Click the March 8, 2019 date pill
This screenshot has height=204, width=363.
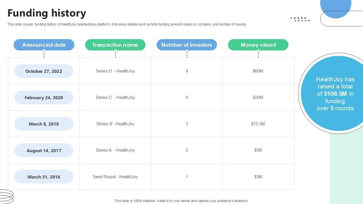pyautogui.click(x=44, y=124)
